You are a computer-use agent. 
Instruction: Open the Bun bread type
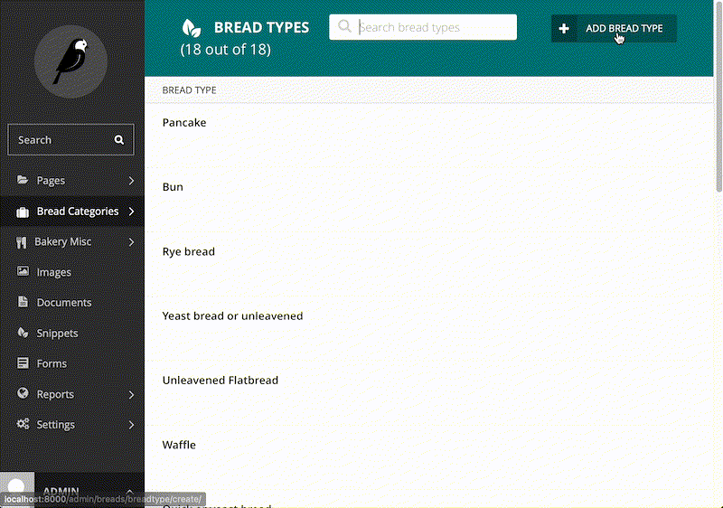(x=173, y=187)
